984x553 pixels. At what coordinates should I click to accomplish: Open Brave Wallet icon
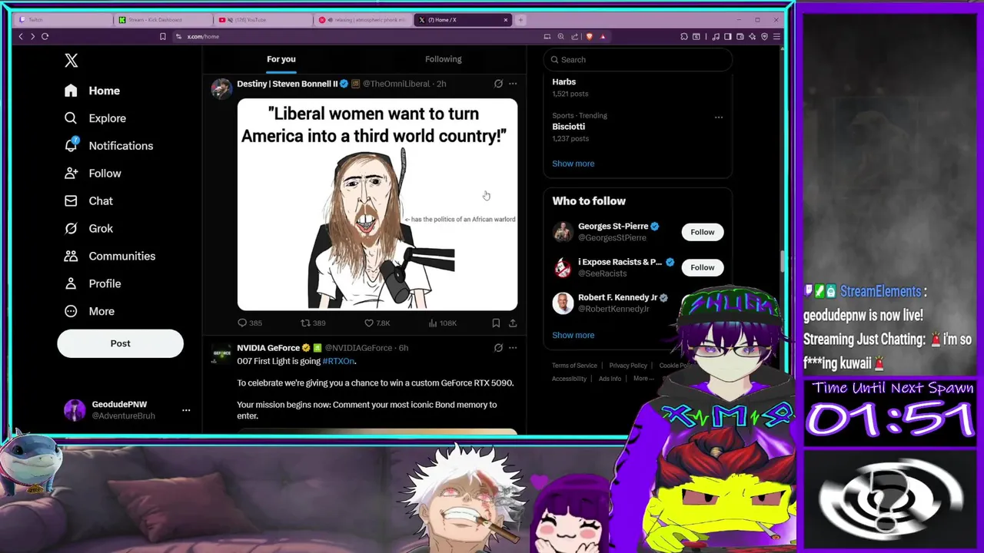(x=740, y=36)
